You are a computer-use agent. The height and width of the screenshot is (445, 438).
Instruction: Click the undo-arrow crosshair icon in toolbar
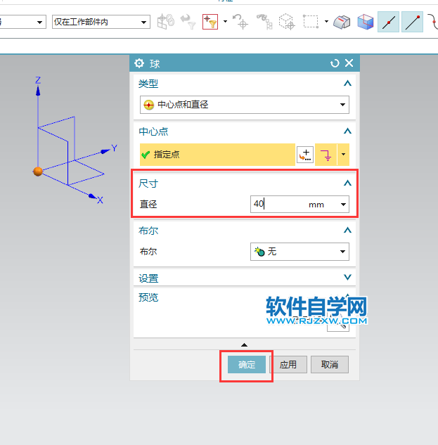click(x=240, y=22)
